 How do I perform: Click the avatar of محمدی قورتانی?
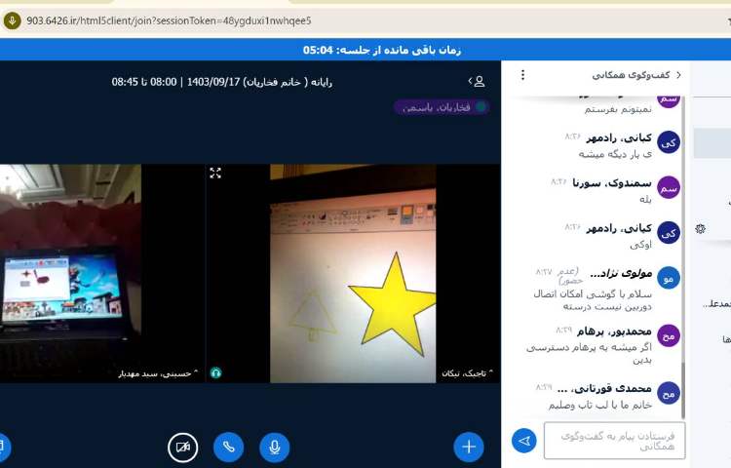pyautogui.click(x=669, y=393)
